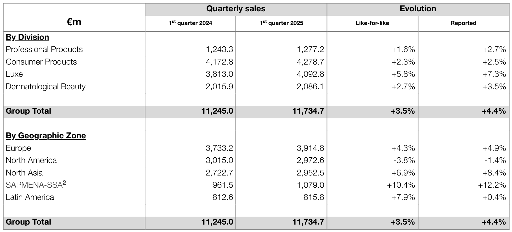
Task: Select the Professional Products row label
Action: (44, 49)
